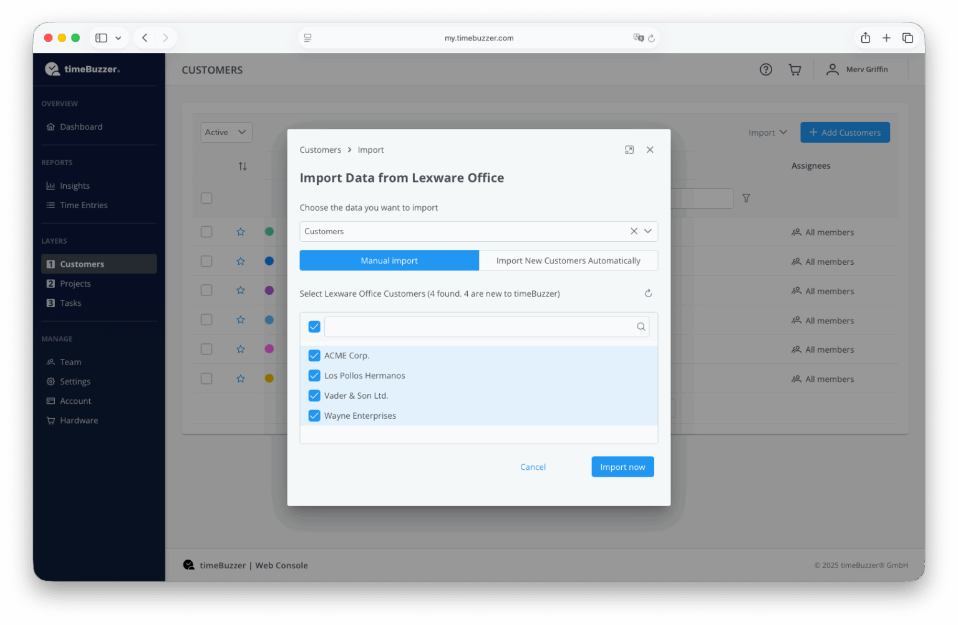This screenshot has width=958, height=625.
Task: Uncheck ACME Corp. checkbox
Action: point(314,356)
